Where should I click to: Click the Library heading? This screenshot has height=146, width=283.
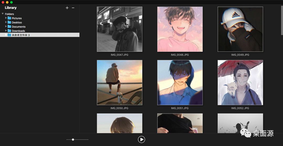pos(11,8)
